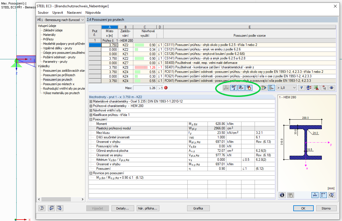Toggle the colored result bars icon
The height and width of the screenshot is (221, 342).
(271, 88)
